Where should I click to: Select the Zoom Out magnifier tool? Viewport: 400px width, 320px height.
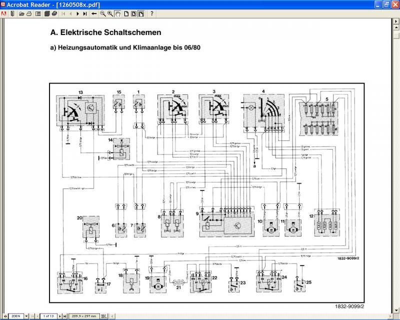(103, 14)
